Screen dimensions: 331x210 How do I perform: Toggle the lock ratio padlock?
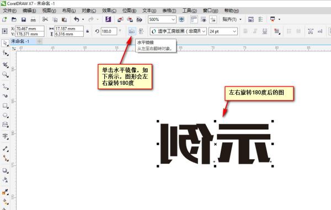pyautogui.click(x=87, y=31)
